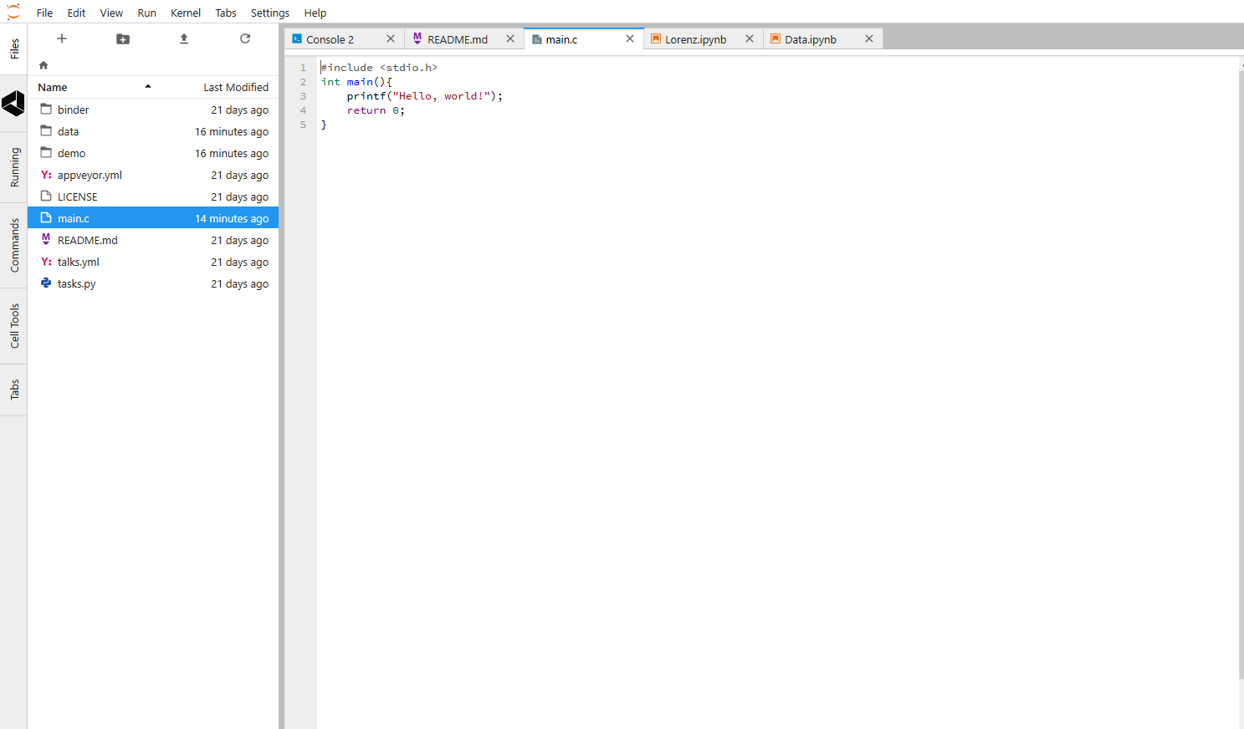1244x729 pixels.
Task: Select the demo folder
Action: 154,153
